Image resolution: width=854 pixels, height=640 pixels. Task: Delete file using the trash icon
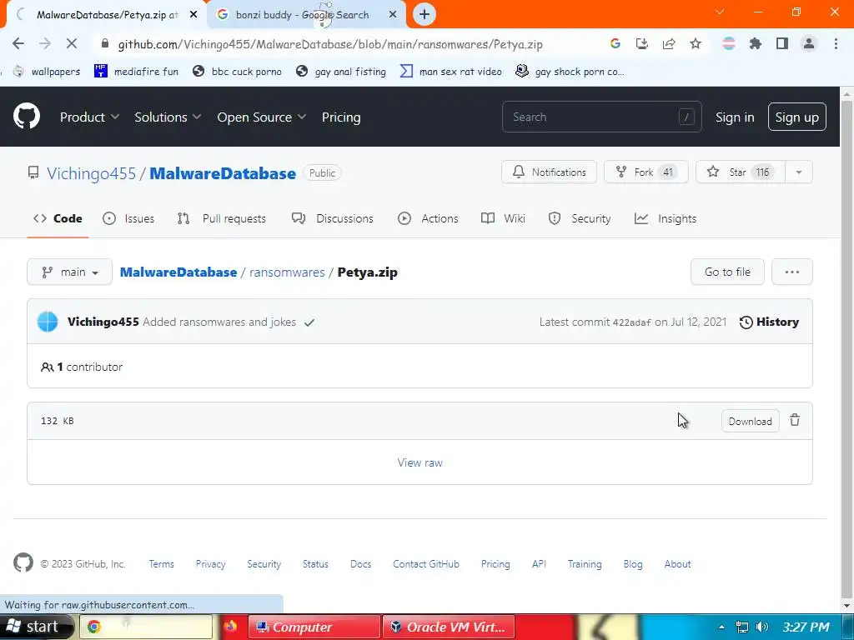[x=795, y=420]
